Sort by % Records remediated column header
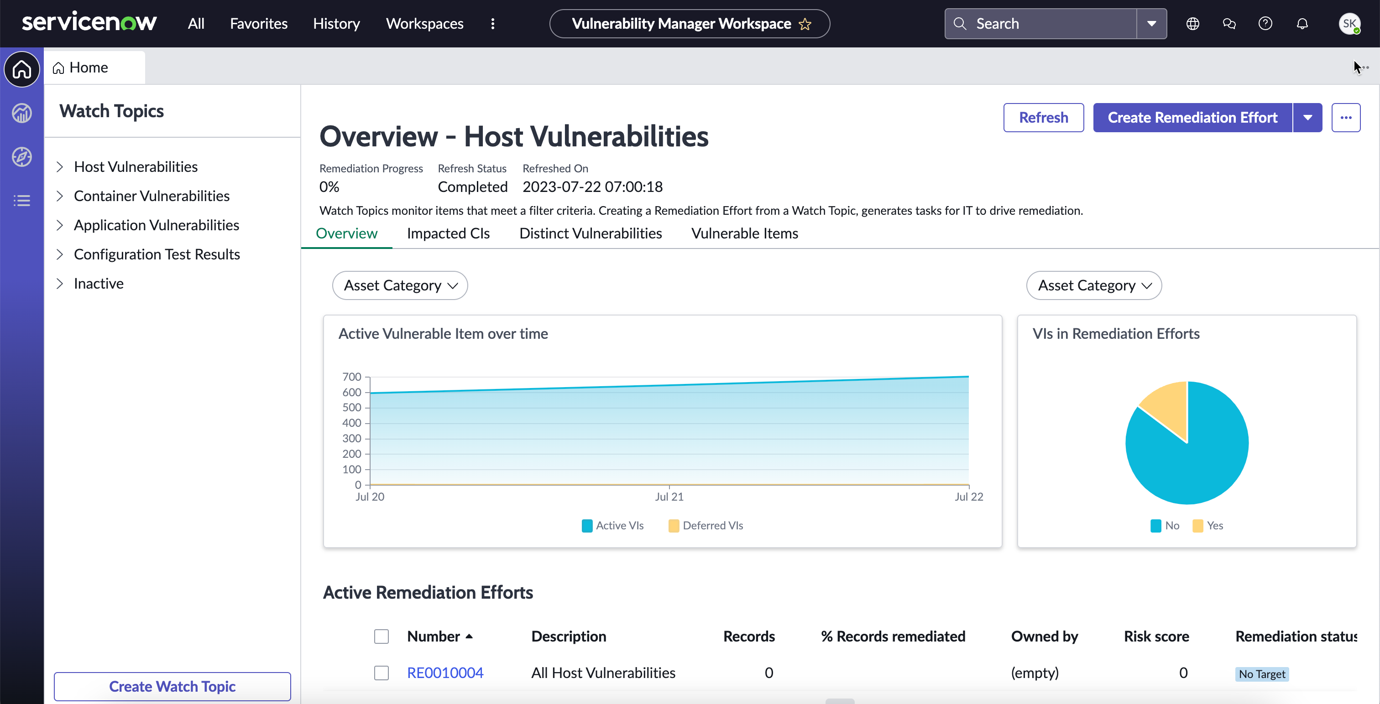 pyautogui.click(x=893, y=637)
